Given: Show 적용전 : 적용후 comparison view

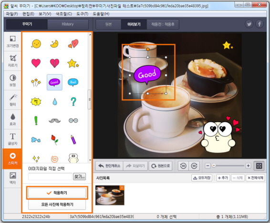Looking at the screenshot, I should pyautogui.click(x=163, y=24).
